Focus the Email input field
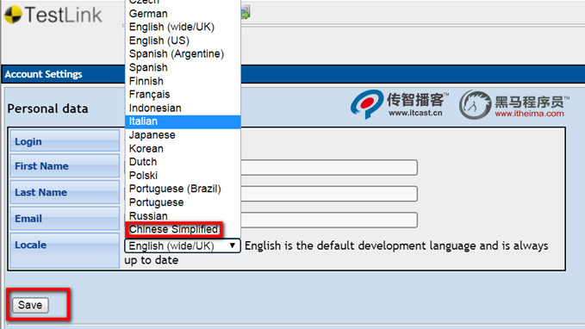The image size is (585, 329). 329,220
